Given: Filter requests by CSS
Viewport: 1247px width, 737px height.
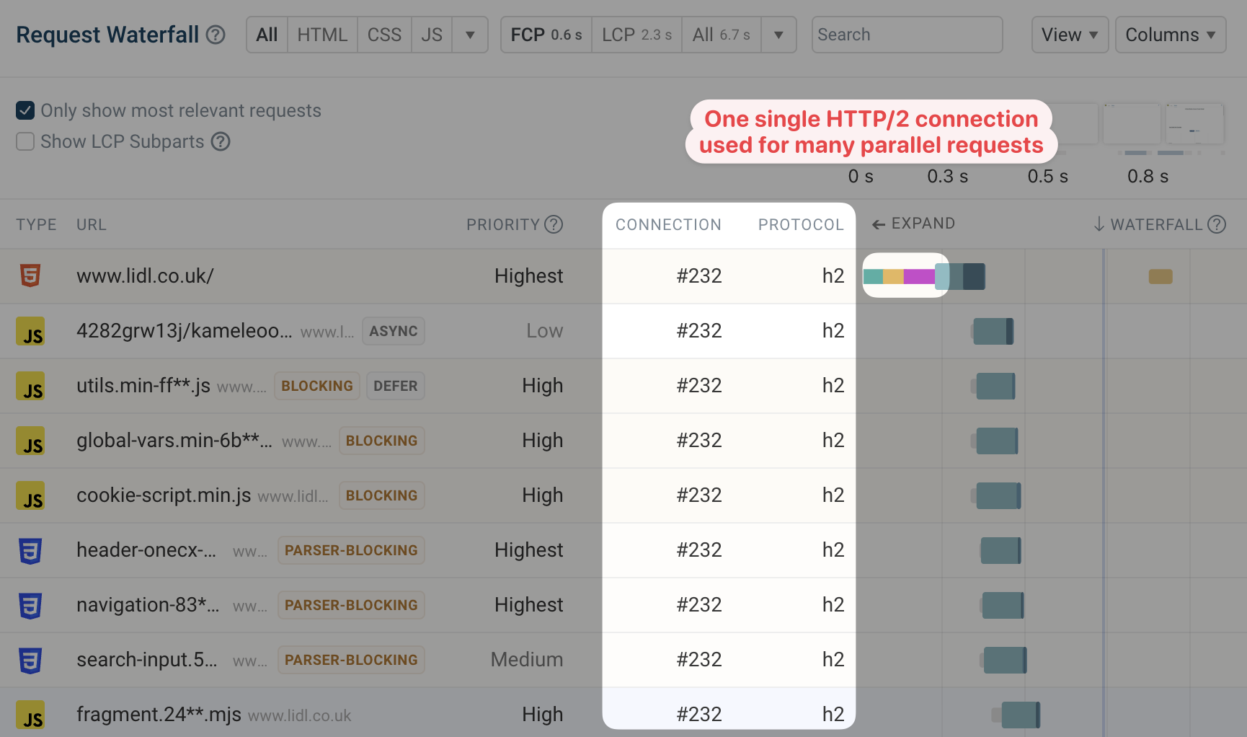Looking at the screenshot, I should pos(384,35).
